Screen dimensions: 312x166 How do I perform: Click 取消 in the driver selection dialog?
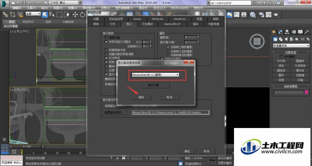click(x=169, y=97)
